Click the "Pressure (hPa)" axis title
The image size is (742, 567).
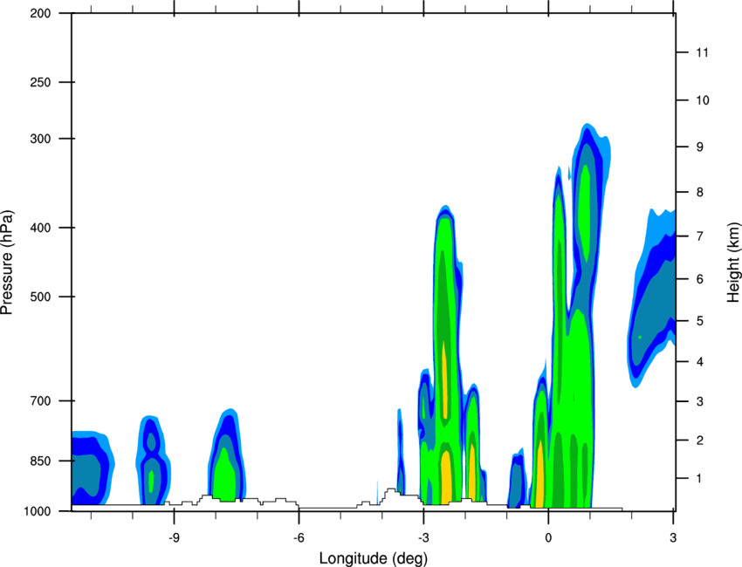[x=7, y=262]
